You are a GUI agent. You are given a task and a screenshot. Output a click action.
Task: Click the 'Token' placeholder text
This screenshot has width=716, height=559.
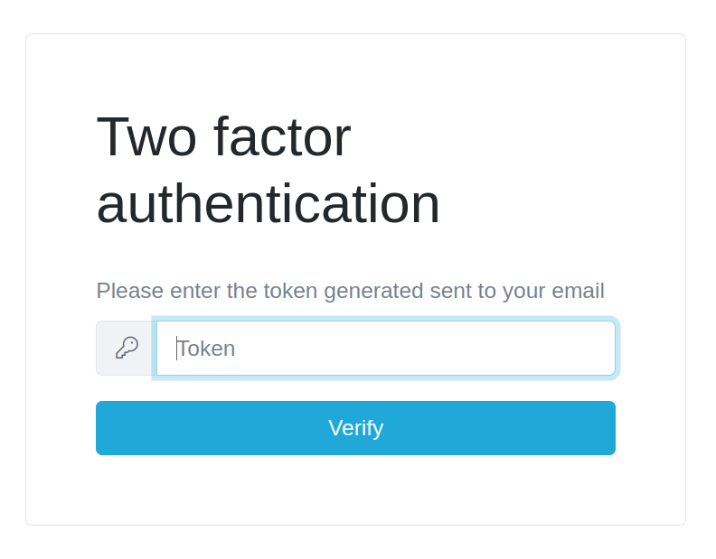tap(207, 349)
